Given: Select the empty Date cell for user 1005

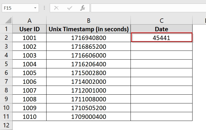Looking at the screenshot, I should pyautogui.click(x=162, y=73).
